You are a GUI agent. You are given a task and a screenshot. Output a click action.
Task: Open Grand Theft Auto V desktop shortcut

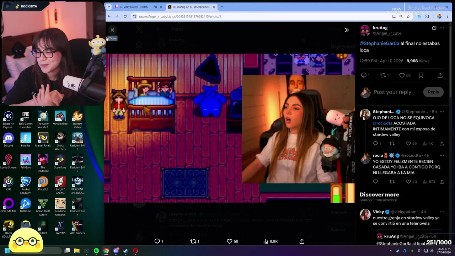pyautogui.click(x=43, y=207)
